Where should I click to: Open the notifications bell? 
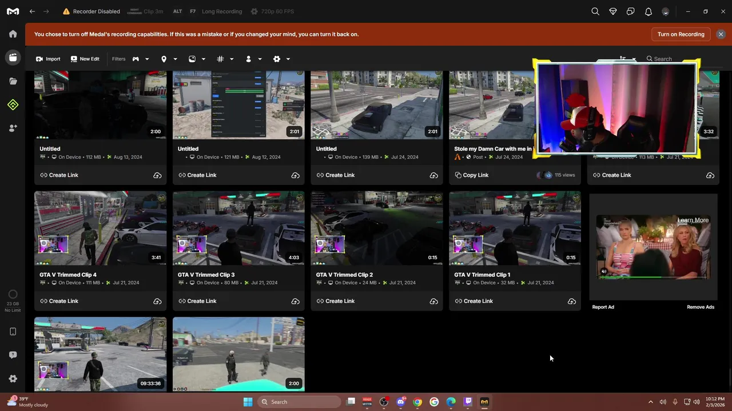649,11
